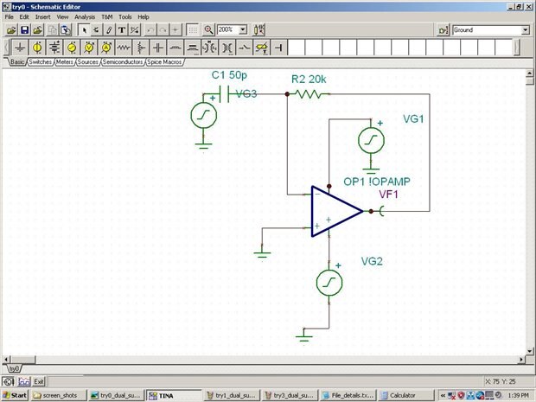The height and width of the screenshot is (402, 536).
Task: Toggle the grid display button
Action: [193, 30]
